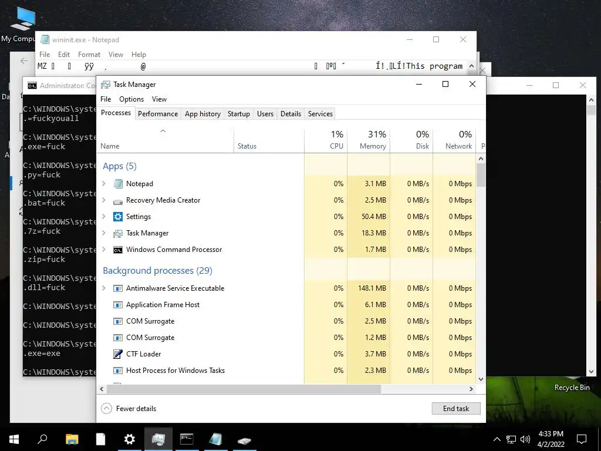Open taskbar Search magnifier
Viewport: 601px width, 451px height.
(x=42, y=439)
